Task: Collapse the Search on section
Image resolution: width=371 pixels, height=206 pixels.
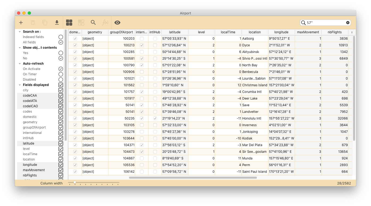Action: click(19, 32)
